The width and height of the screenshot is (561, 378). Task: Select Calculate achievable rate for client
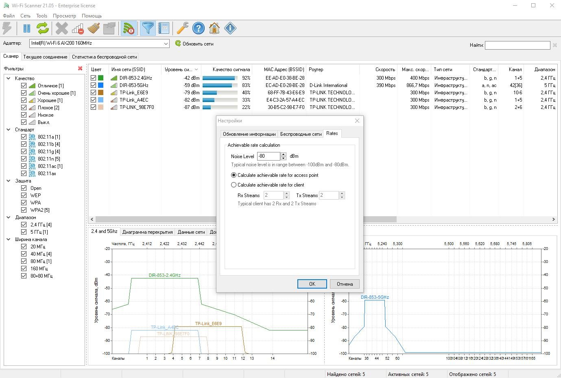click(x=234, y=185)
